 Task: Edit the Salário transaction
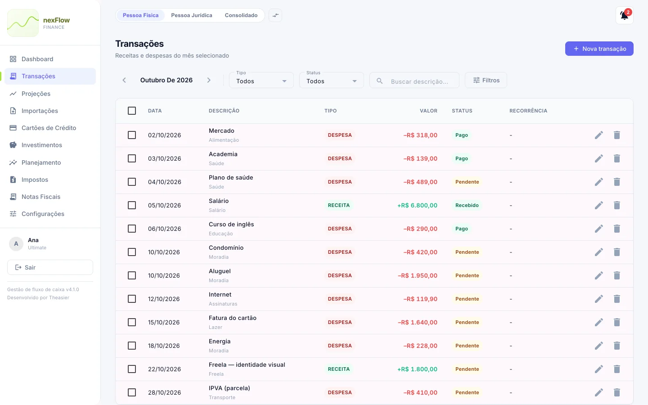(x=598, y=205)
